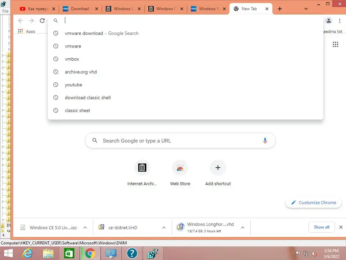Open a new tab with plus button
Image resolution: width=346 pixels, height=260 pixels.
tap(279, 9)
